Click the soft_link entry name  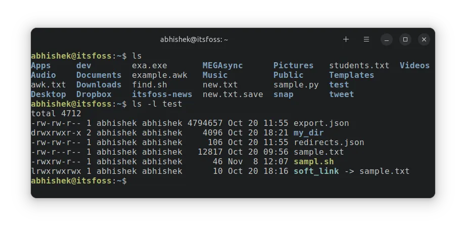(316, 171)
